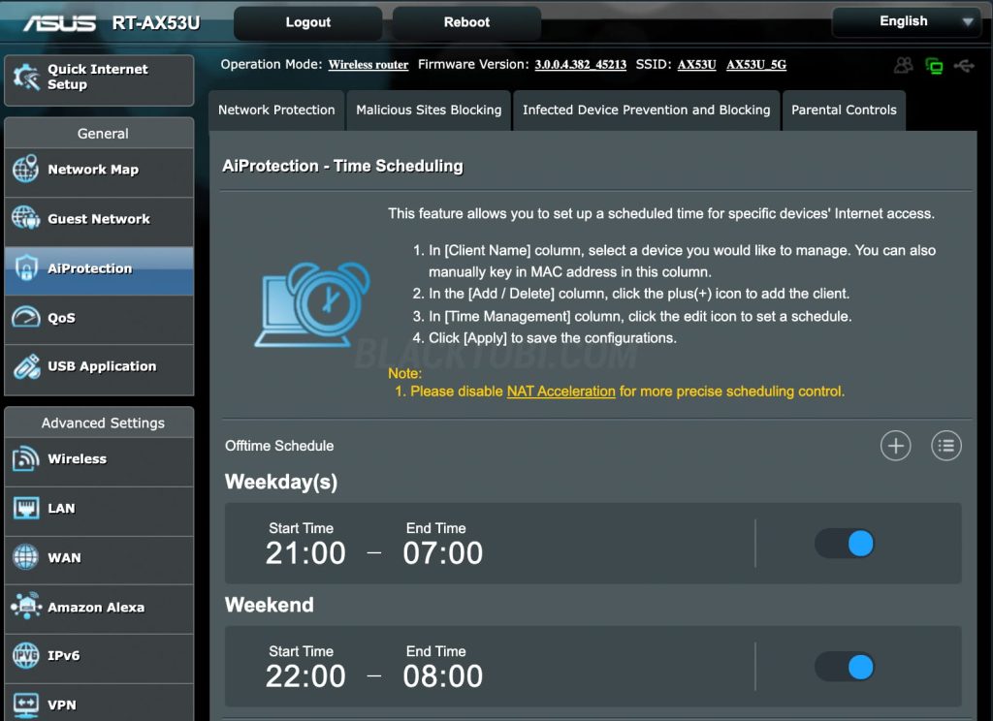
Task: Open Infected Device Prevention and Blocking tab
Action: 646,110
